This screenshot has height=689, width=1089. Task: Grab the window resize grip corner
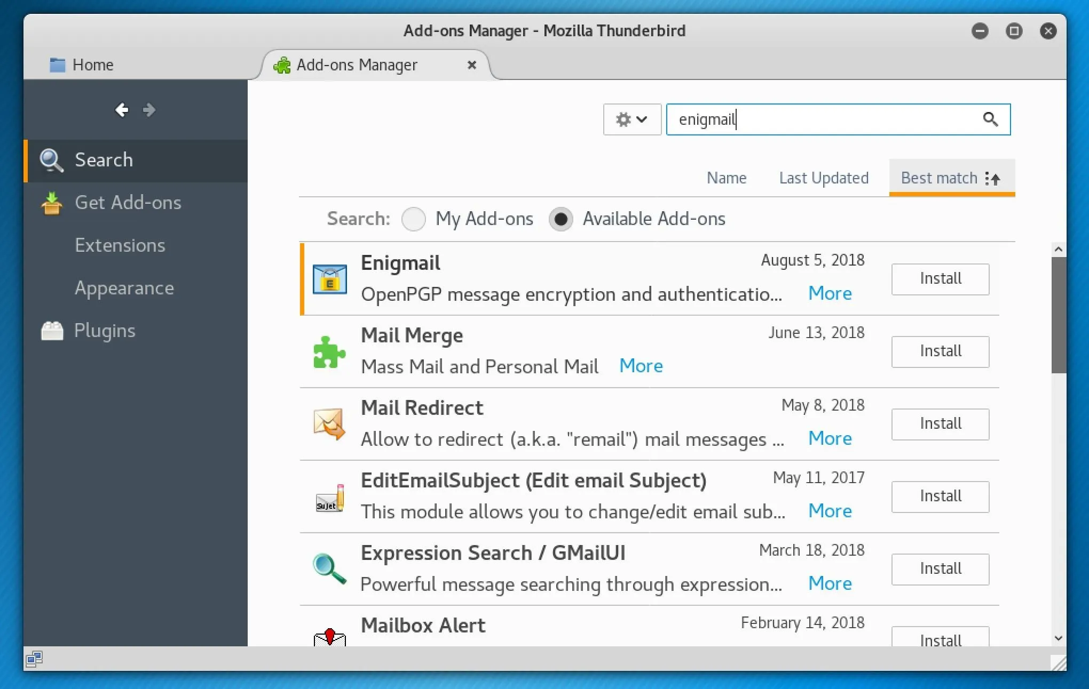coord(1059,663)
